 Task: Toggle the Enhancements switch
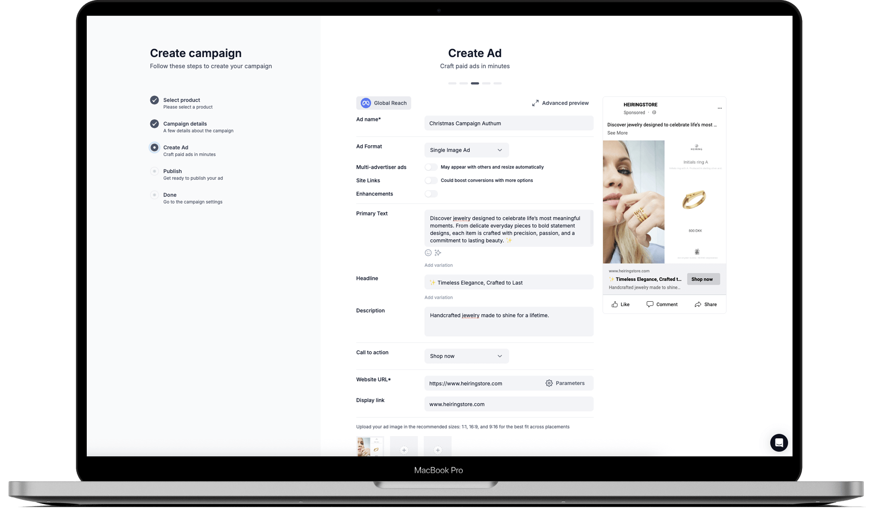click(x=431, y=194)
